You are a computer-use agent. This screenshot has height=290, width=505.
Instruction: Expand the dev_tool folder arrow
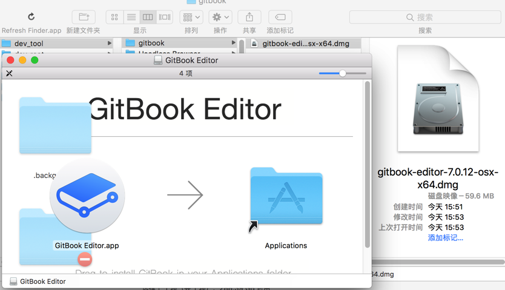(x=110, y=43)
